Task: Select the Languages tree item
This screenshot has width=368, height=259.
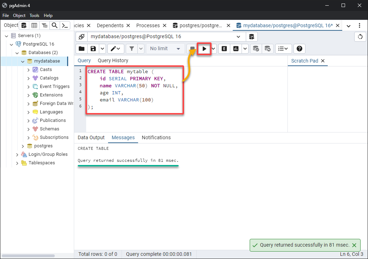Action: (51, 112)
